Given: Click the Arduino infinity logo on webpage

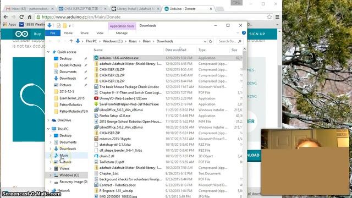Looking at the screenshot, I should [x=22, y=34].
